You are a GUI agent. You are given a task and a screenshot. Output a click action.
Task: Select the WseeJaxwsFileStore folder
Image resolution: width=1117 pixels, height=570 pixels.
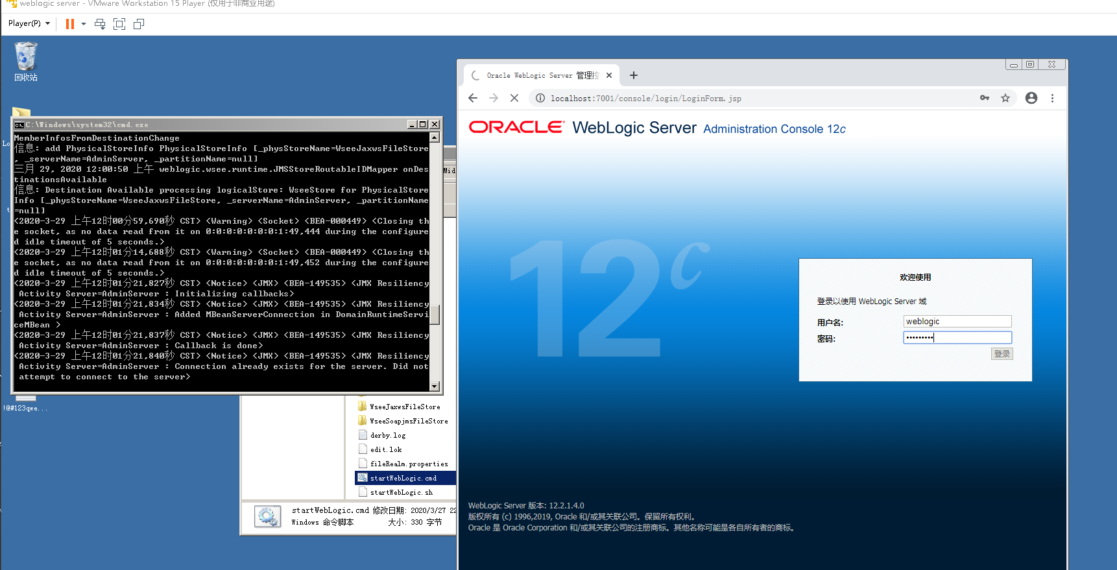(405, 407)
